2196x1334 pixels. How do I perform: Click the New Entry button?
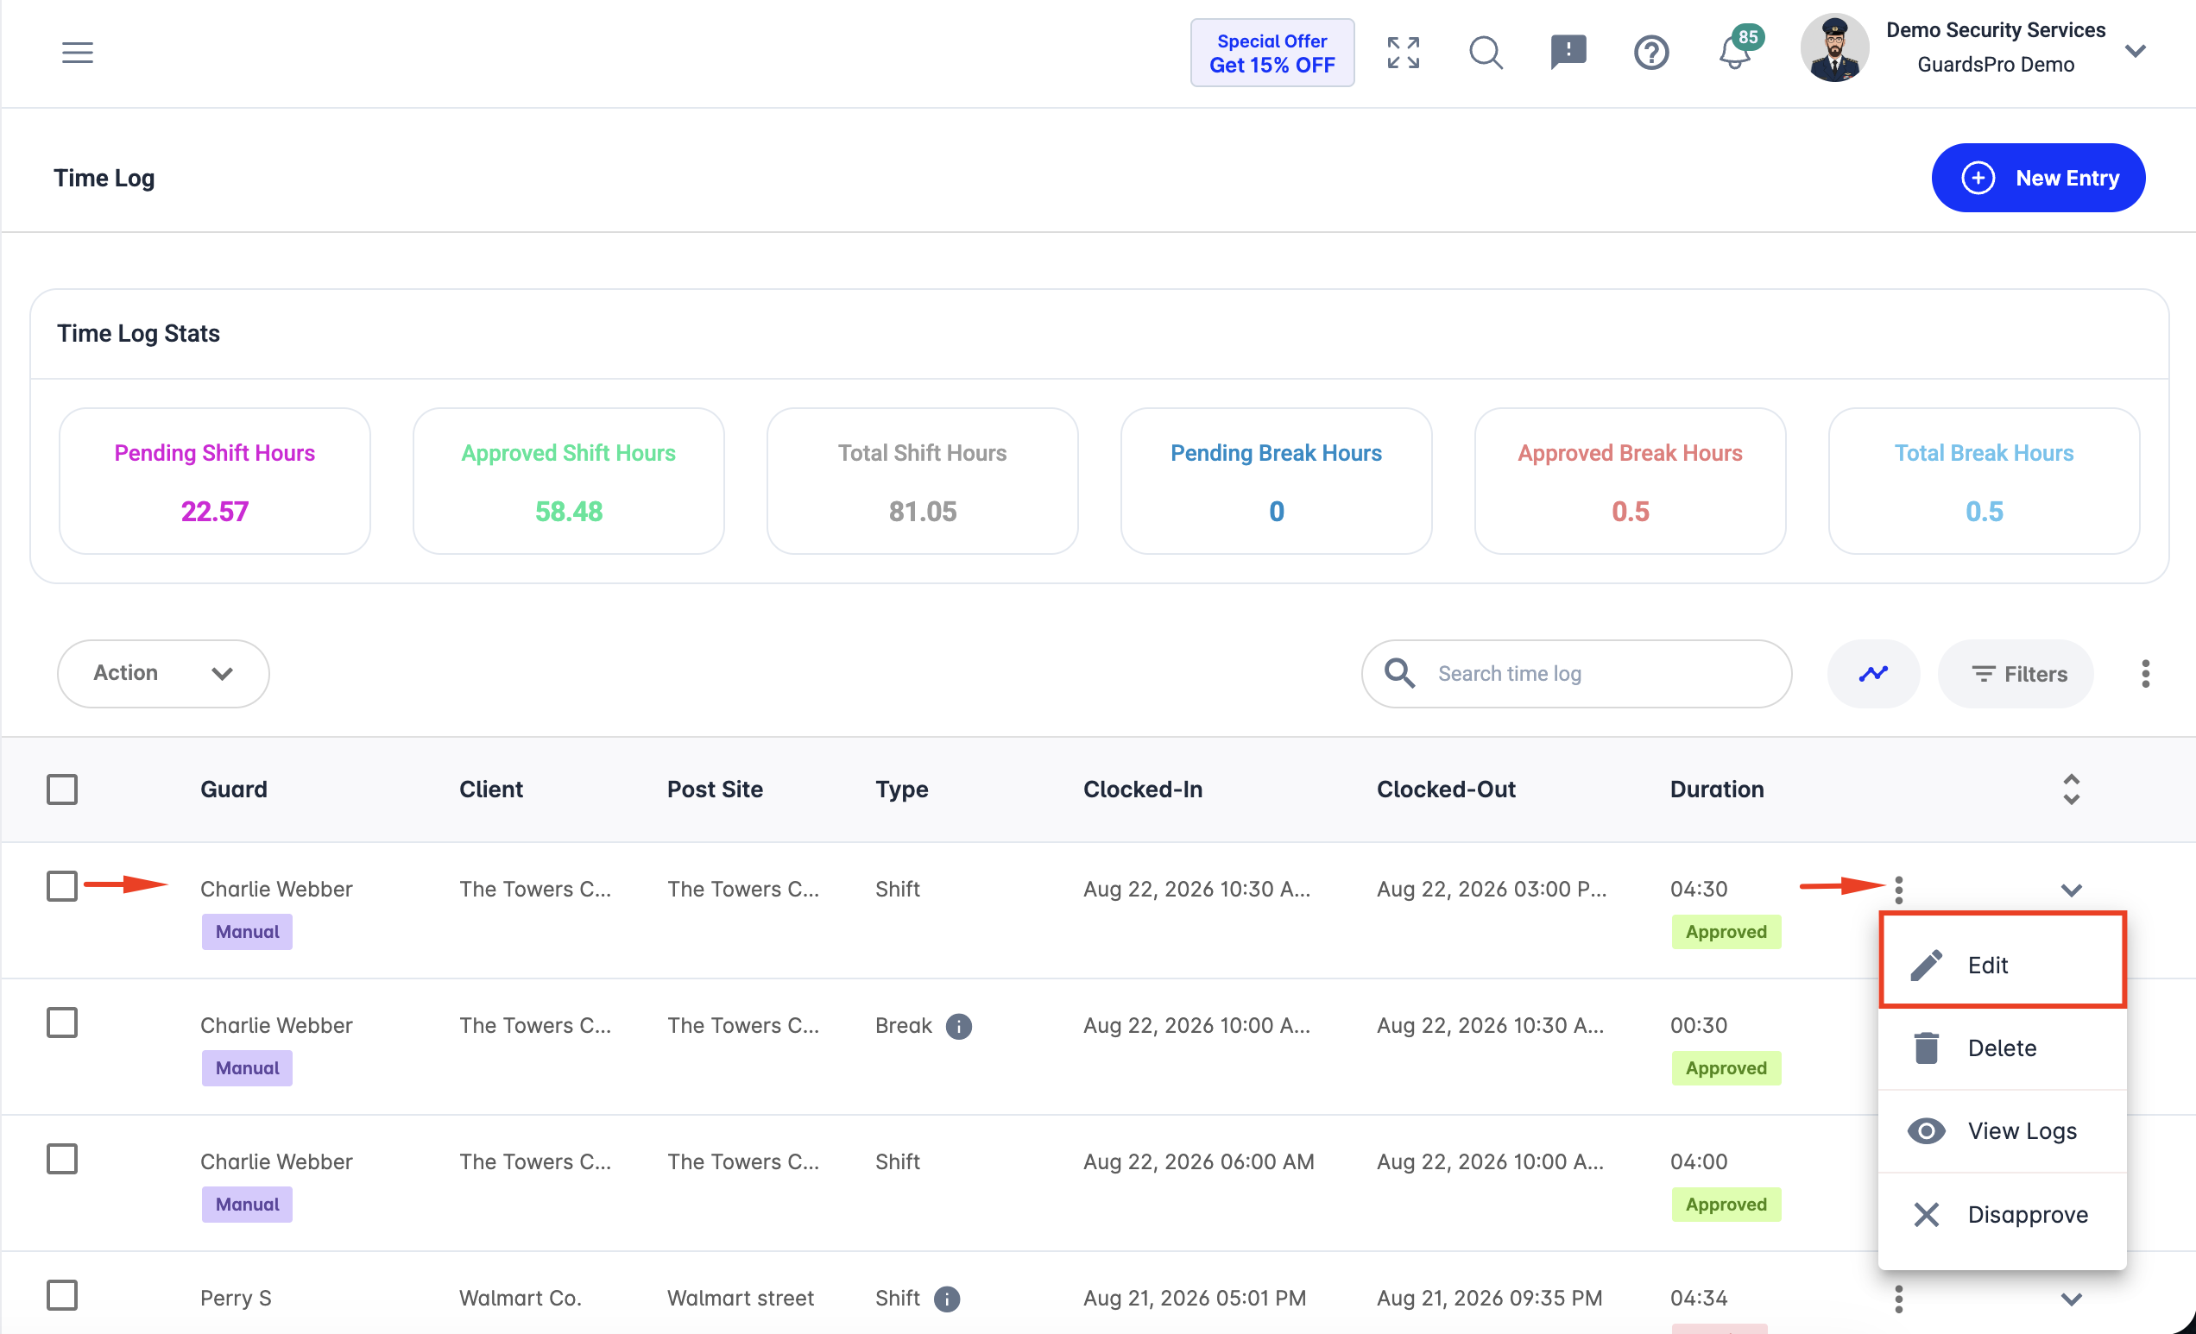2037,178
